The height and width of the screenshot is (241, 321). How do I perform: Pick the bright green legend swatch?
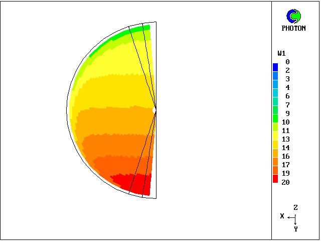[x=275, y=118]
